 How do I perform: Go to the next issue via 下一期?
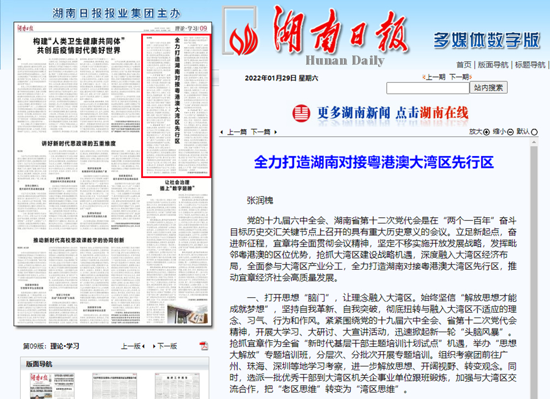458,77
